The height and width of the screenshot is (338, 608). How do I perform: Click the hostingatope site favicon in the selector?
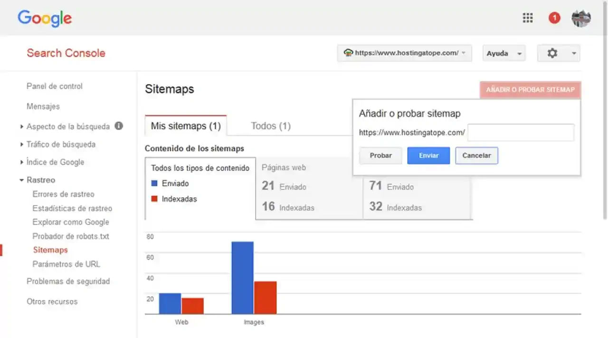[x=348, y=53]
